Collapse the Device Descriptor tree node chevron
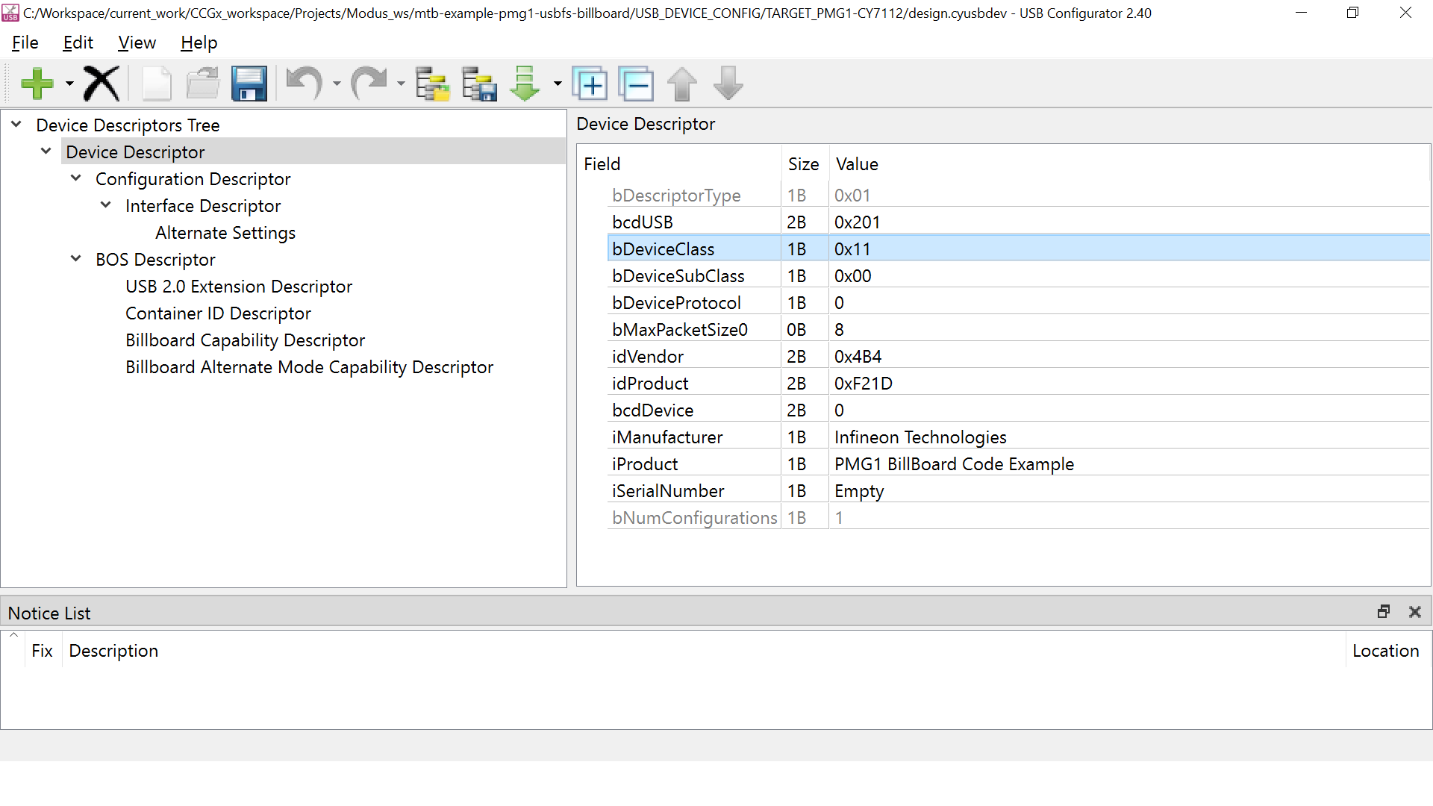The width and height of the screenshot is (1433, 806). point(46,151)
